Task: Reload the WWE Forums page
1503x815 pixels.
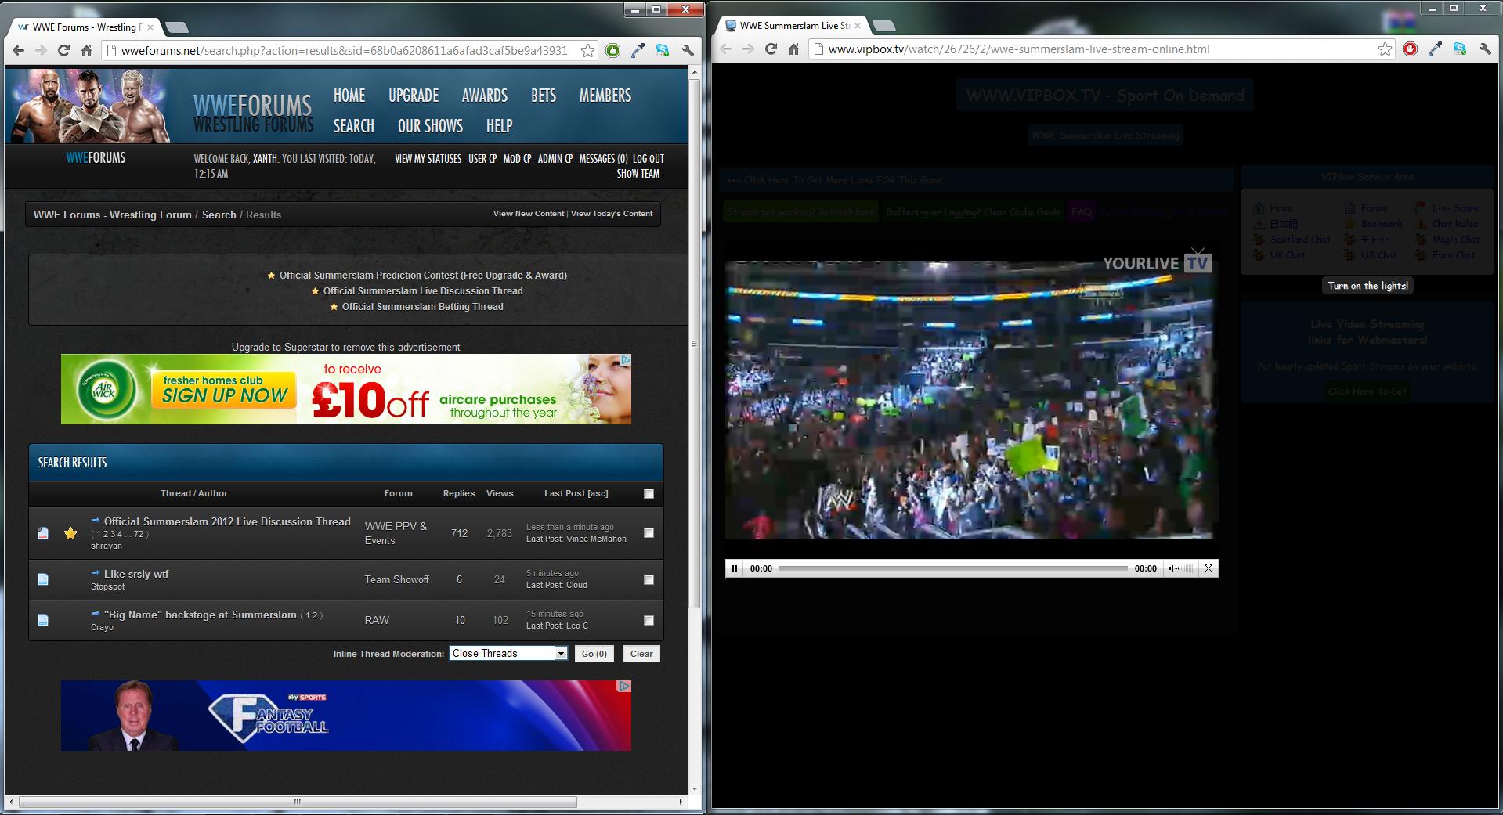Action: coord(64,50)
